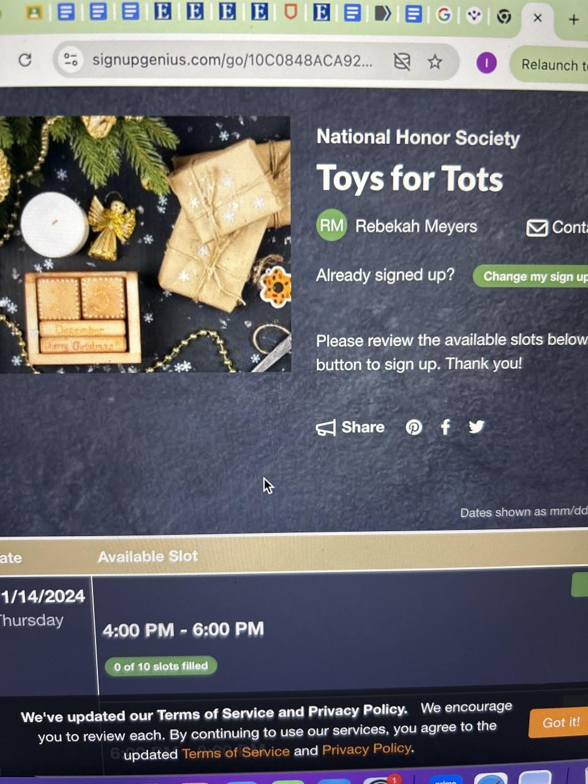Close the current browser tab
Image resolution: width=588 pixels, height=784 pixels.
coord(538,18)
